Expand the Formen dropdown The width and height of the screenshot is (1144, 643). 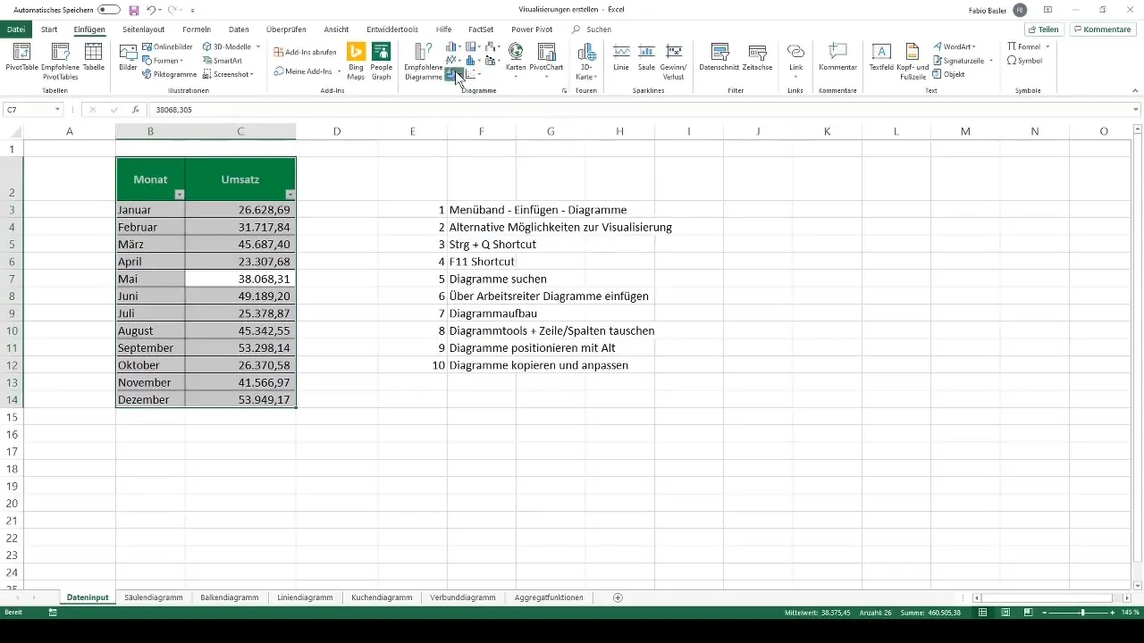tap(181, 61)
